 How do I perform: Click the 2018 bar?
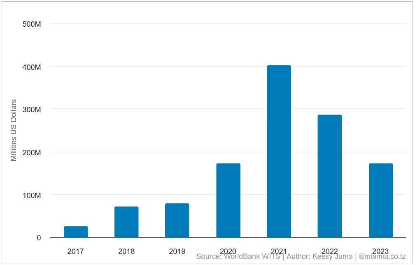point(126,221)
